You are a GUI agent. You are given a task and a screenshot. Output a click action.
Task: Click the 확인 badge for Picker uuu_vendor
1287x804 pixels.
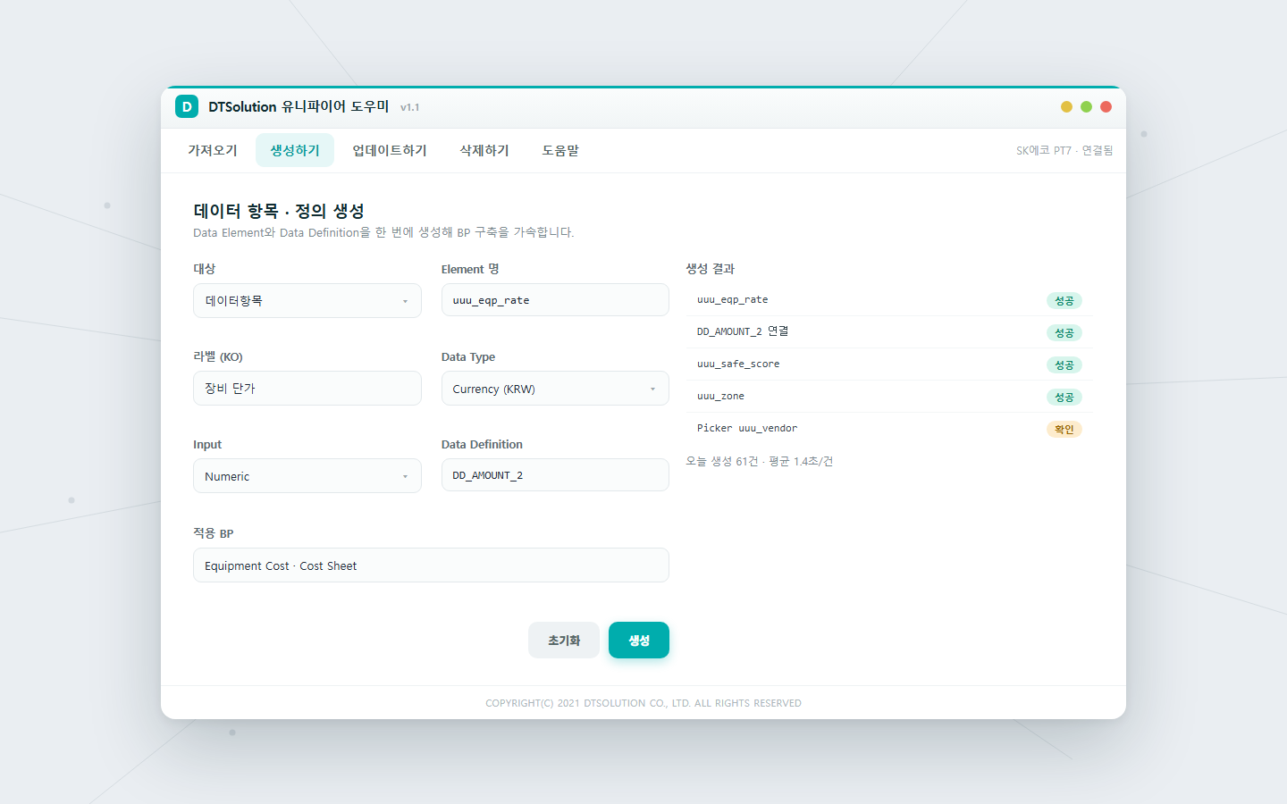click(x=1064, y=430)
